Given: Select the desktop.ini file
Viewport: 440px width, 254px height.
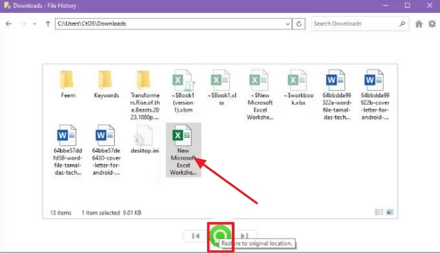Looking at the screenshot, I should [x=145, y=139].
